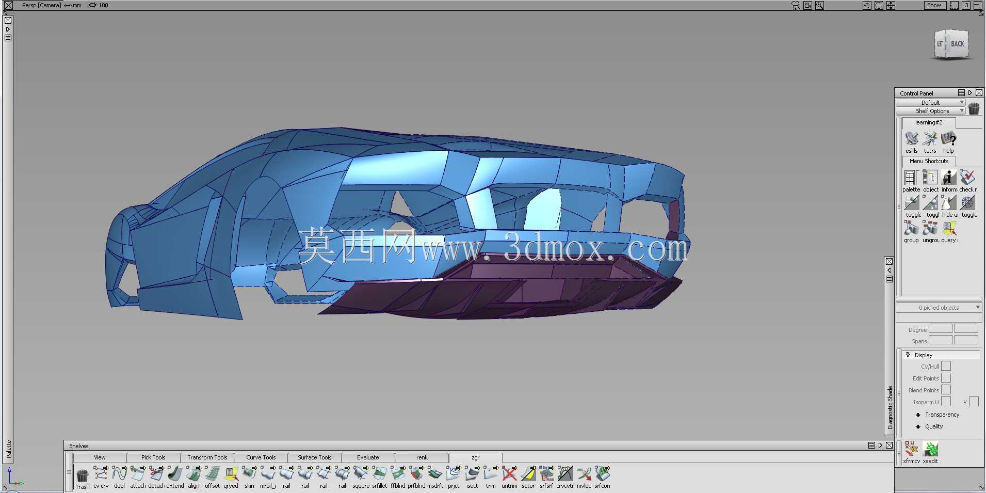The height and width of the screenshot is (493, 986).
Task: Open the Transform Tools shelf tab
Action: pyautogui.click(x=207, y=457)
